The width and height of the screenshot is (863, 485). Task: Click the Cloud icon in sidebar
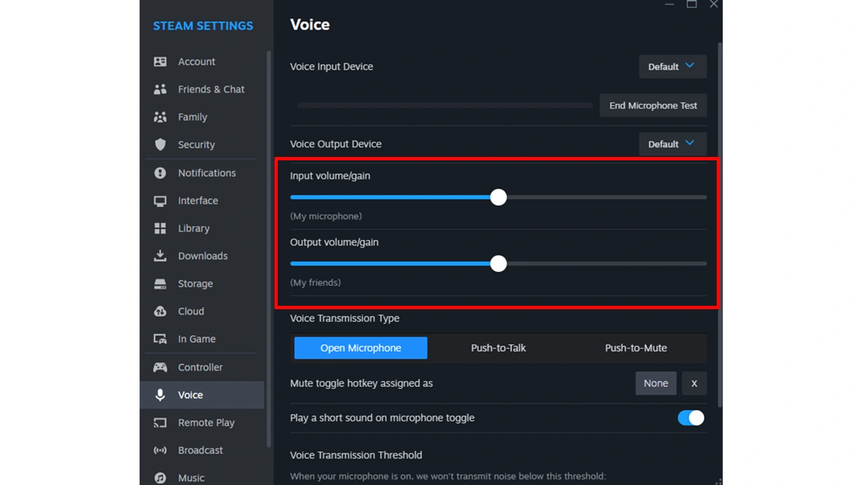[x=160, y=311]
